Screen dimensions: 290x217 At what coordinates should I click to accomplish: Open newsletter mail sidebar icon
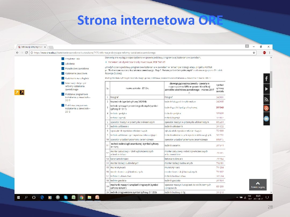[x=267, y=119]
